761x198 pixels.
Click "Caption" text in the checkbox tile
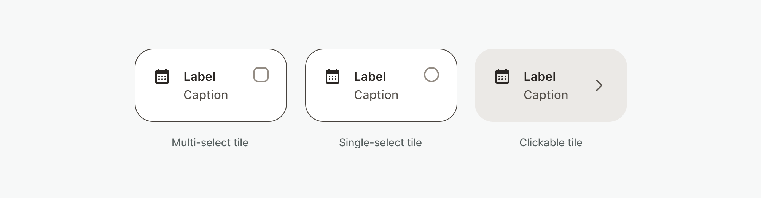pyautogui.click(x=206, y=95)
